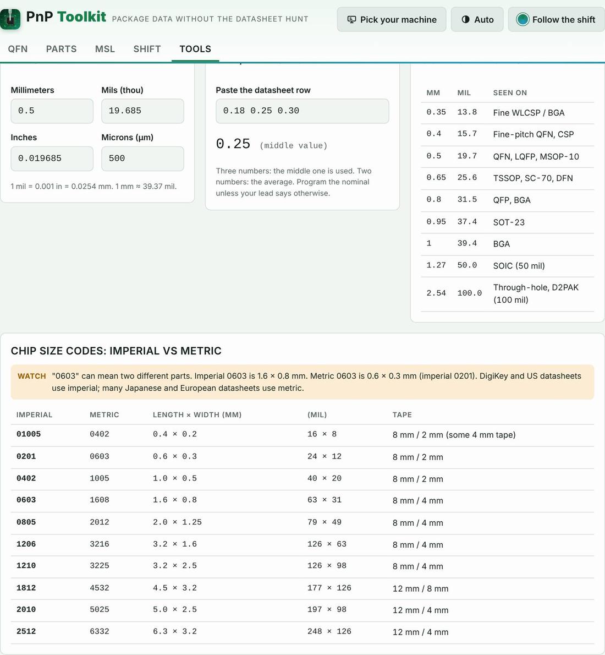Click imperial code 1210

[26, 566]
